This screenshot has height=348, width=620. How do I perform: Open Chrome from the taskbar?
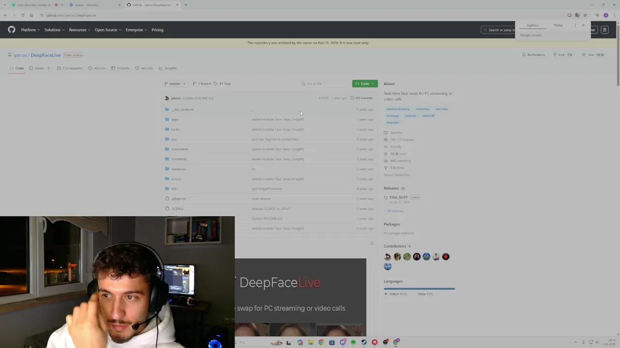(x=321, y=342)
